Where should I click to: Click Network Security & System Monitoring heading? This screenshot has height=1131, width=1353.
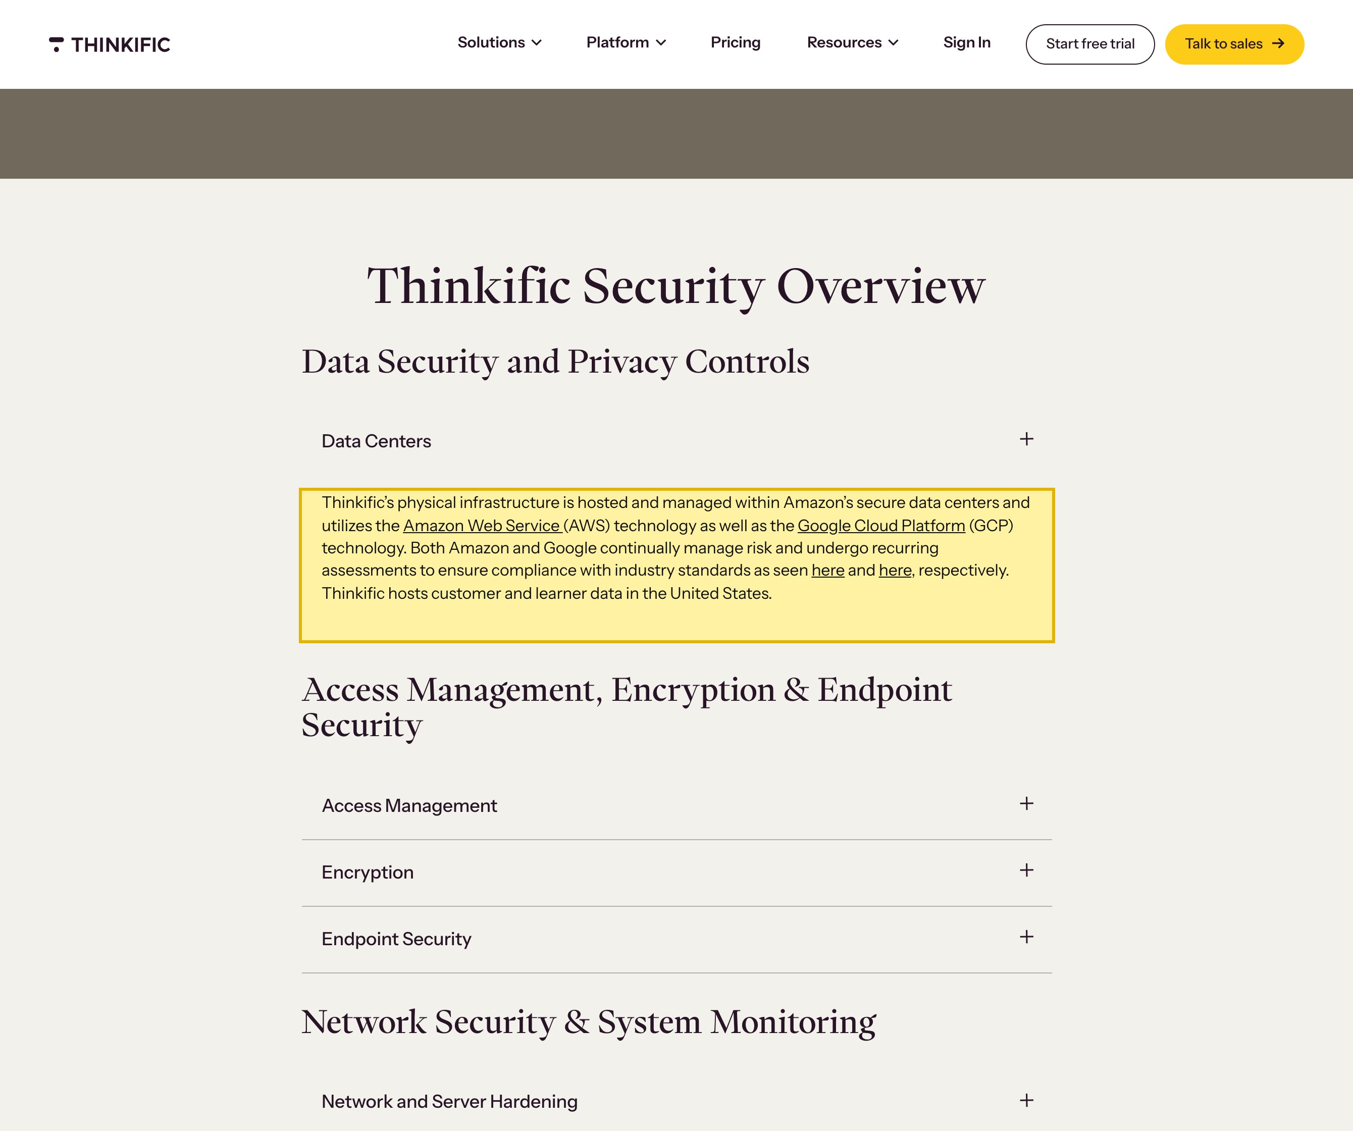click(x=589, y=1023)
